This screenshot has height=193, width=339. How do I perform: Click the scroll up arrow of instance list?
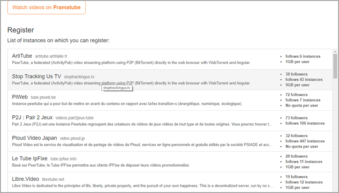[x=335, y=52]
